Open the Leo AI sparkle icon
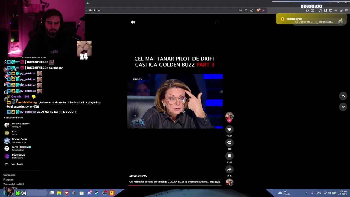The width and height of the screenshot is (350, 197). click(x=336, y=10)
